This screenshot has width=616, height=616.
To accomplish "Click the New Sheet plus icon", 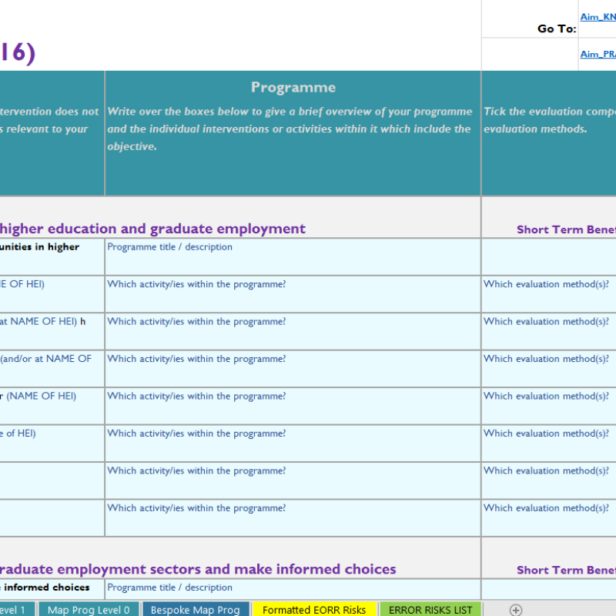I will click(x=516, y=610).
